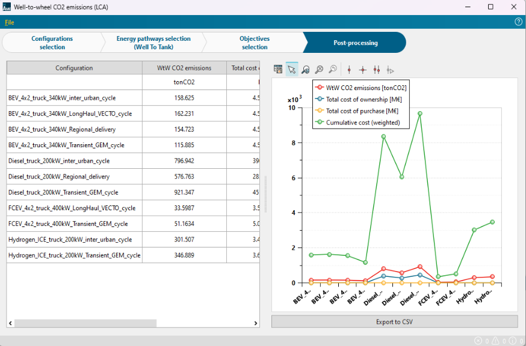Click the undo zoom magnifier icon
526x346 pixels.
[333, 70]
